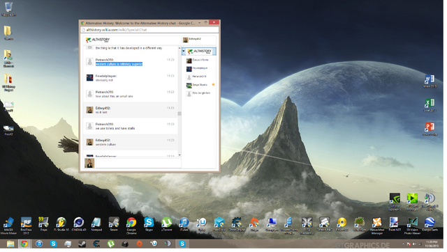Open the Excel 2013 desktop shortcut
The image size is (447, 252).
pyautogui.click(x=430, y=105)
